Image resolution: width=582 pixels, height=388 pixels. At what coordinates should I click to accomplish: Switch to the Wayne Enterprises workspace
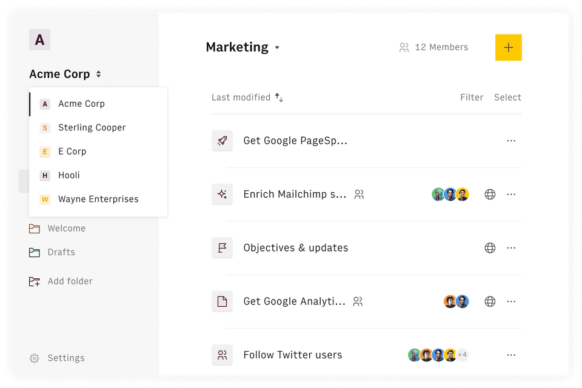pos(98,199)
